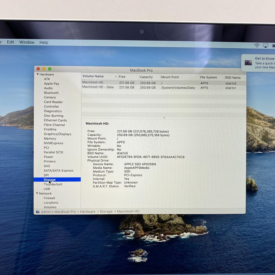The image size is (275, 275).
Task: Show Power information
Action: coord(48,157)
